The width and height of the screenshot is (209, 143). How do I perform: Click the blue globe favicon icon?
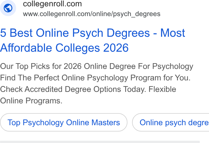pos(8,8)
